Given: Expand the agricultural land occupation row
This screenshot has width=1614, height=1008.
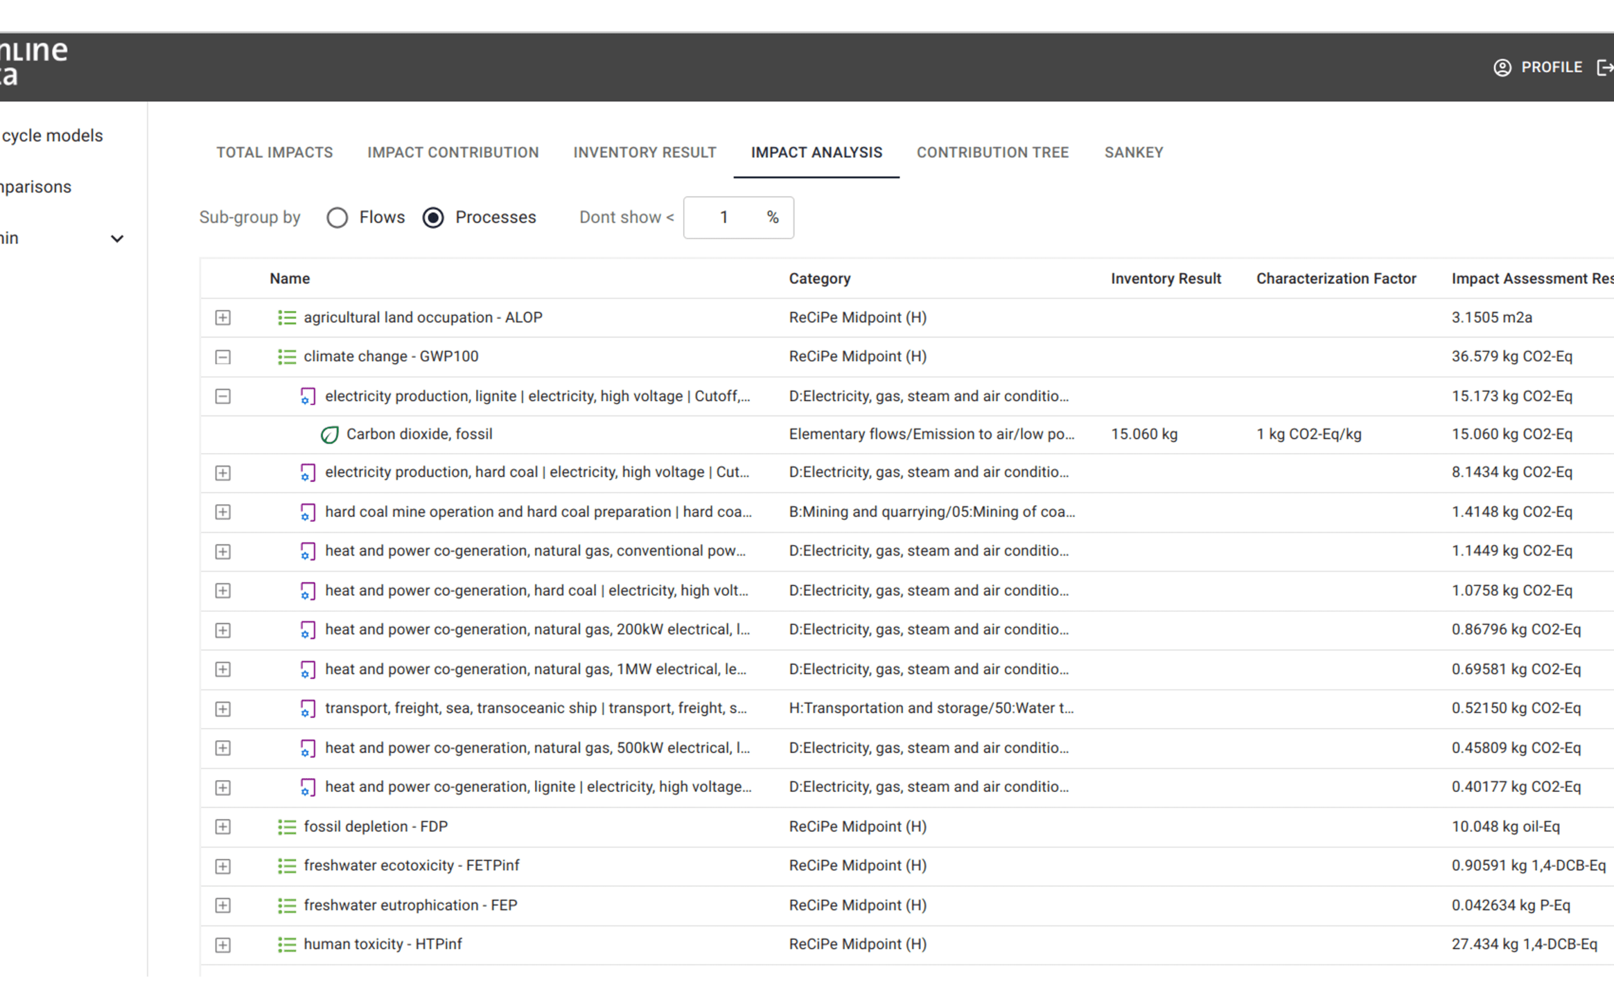Looking at the screenshot, I should (x=222, y=318).
